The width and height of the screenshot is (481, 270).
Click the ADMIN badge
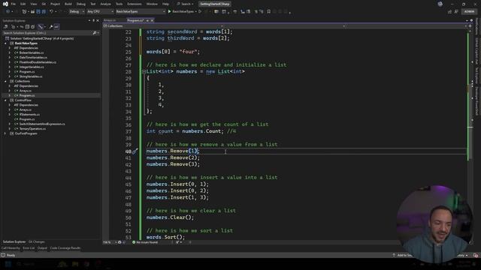tap(469, 12)
